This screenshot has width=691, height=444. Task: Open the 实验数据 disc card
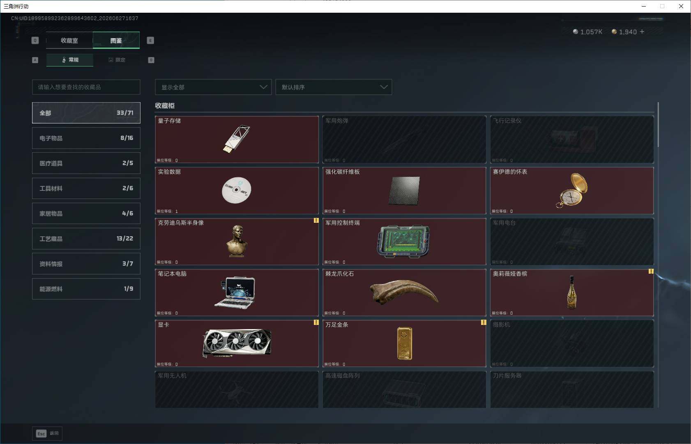coord(237,190)
